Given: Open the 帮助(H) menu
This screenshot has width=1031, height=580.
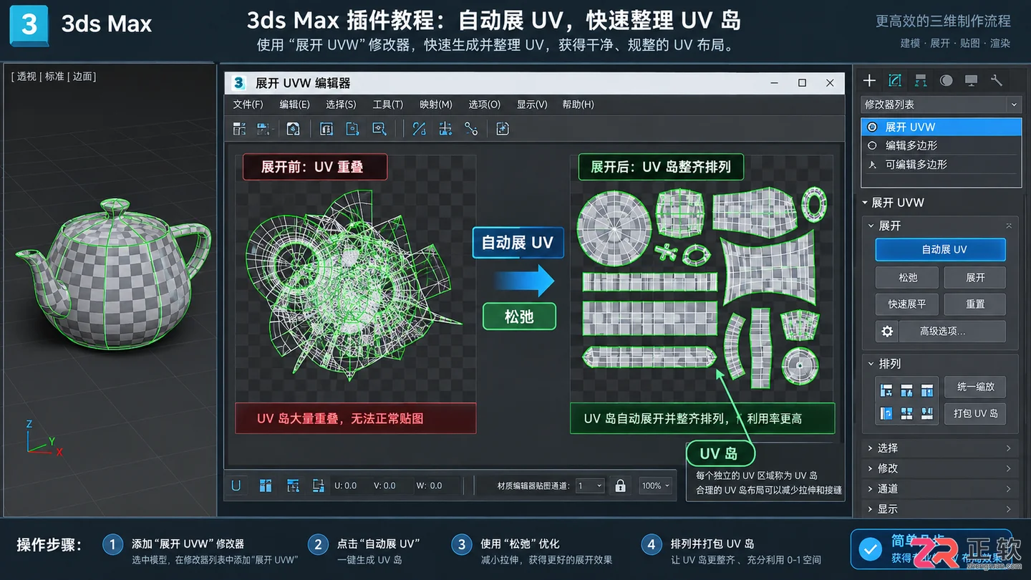Looking at the screenshot, I should 578,105.
